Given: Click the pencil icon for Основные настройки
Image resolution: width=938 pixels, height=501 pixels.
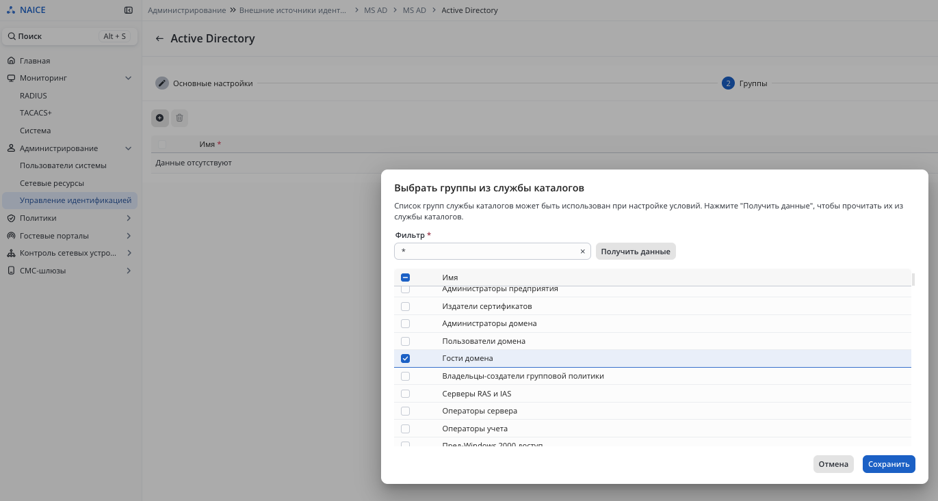Looking at the screenshot, I should point(162,83).
